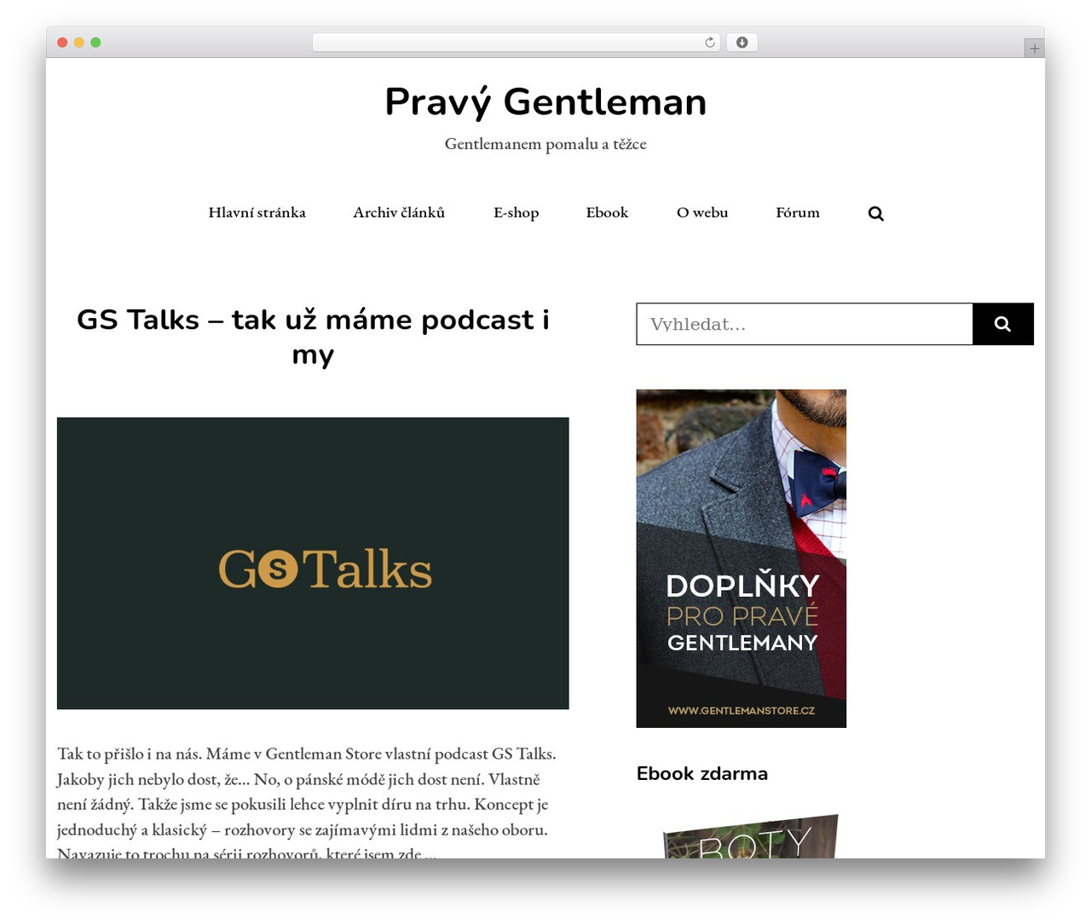Open the Doplňky pro pravé gentlemany banner
Image resolution: width=1091 pixels, height=924 pixels.
click(x=742, y=558)
